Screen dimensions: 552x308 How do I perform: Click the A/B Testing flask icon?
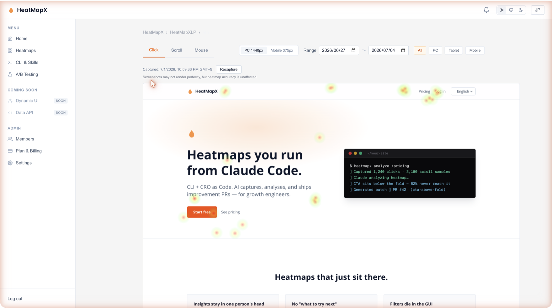[10, 74]
